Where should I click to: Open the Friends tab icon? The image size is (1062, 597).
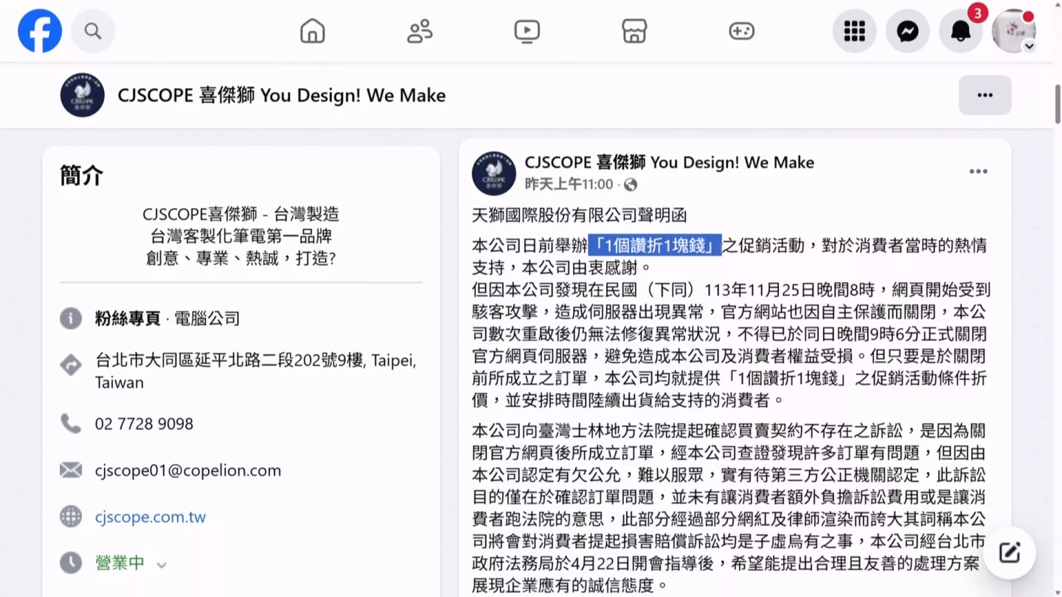(x=420, y=31)
